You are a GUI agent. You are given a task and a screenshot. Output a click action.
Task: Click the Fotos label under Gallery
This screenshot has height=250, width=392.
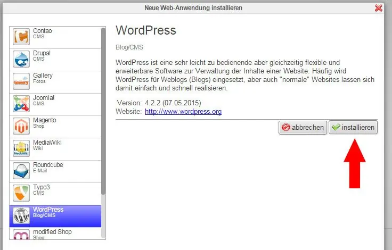click(x=39, y=81)
